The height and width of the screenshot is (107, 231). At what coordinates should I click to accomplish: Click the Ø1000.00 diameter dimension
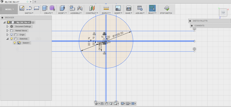118,34
